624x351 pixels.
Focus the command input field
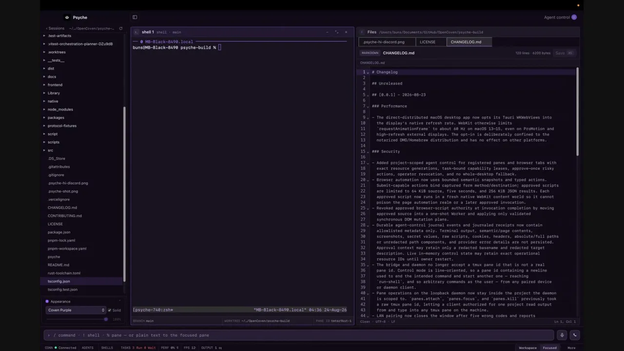coord(300,335)
